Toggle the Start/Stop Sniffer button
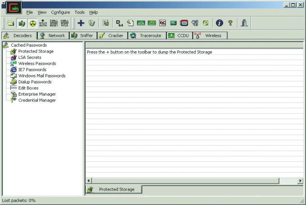Image resolution: width=306 pixels, height=205 pixels. point(22,23)
